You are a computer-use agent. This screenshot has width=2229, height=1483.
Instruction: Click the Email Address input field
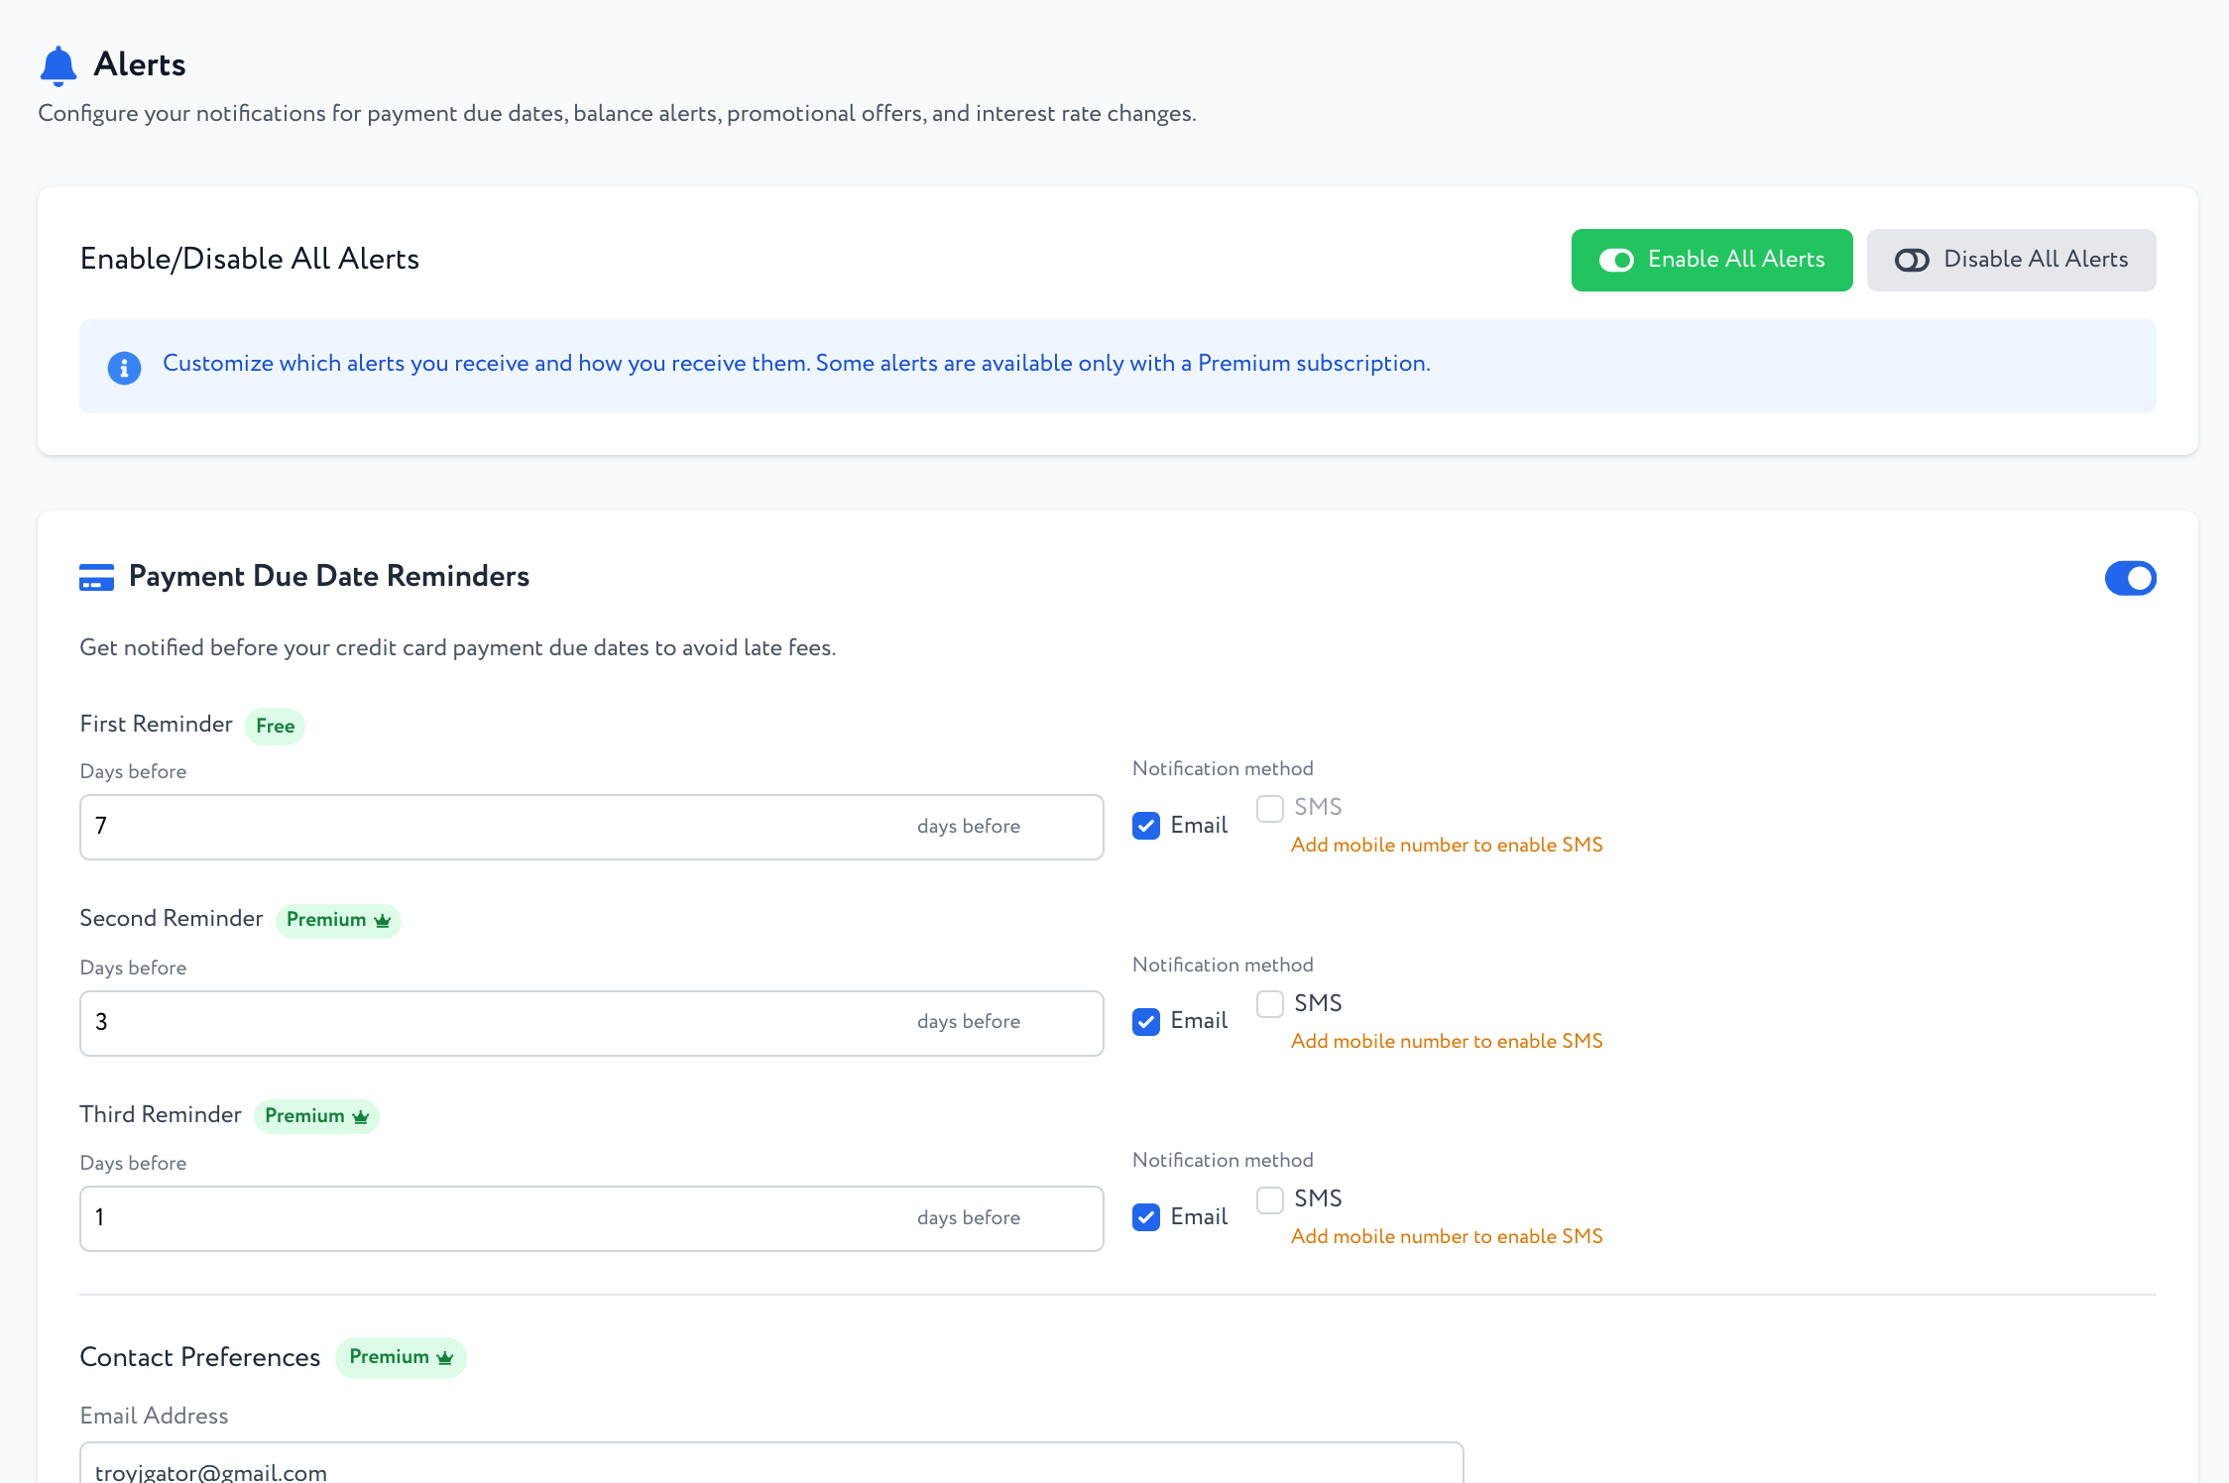click(x=770, y=1467)
